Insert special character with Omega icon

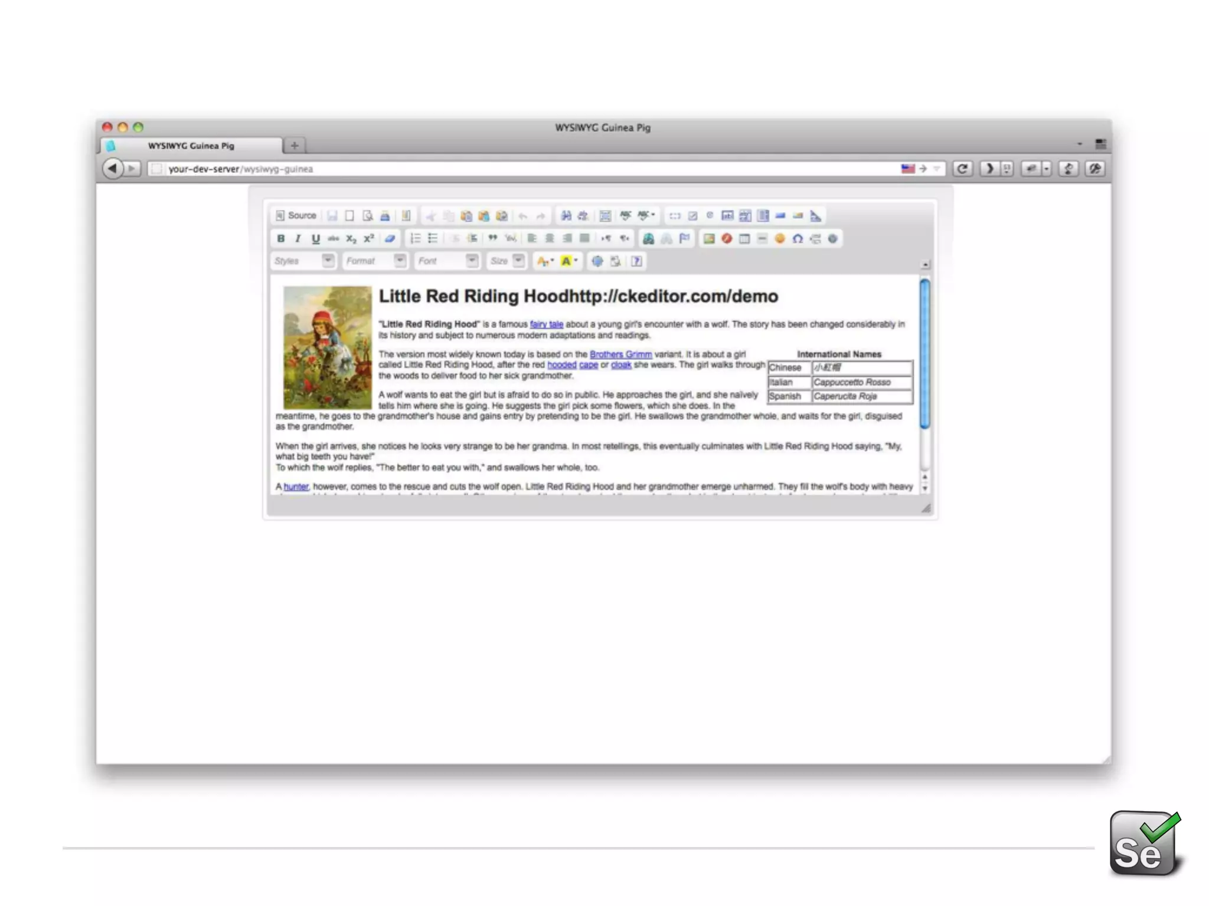pyautogui.click(x=798, y=238)
